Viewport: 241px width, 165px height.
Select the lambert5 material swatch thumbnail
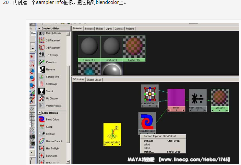[134, 47]
